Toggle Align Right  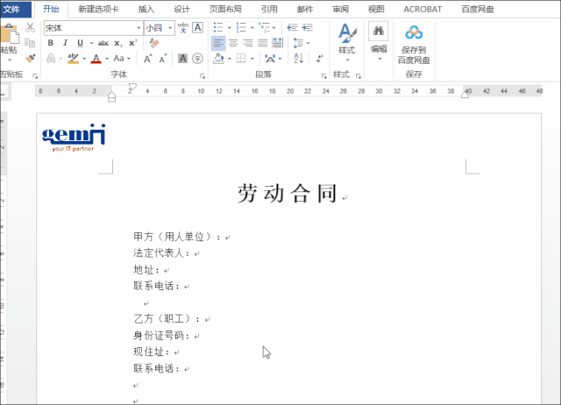coord(247,43)
